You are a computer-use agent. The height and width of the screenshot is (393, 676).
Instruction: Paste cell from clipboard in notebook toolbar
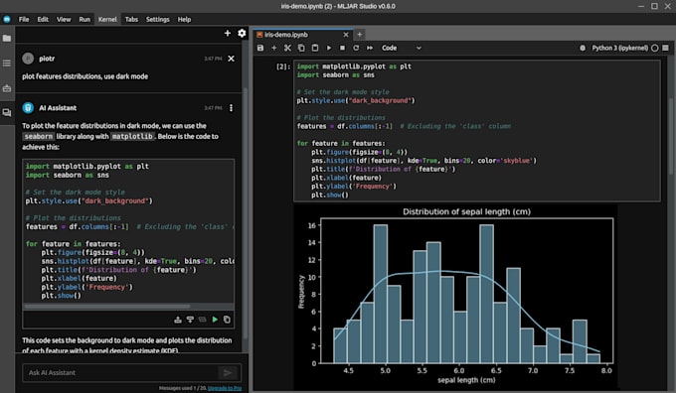[315, 48]
